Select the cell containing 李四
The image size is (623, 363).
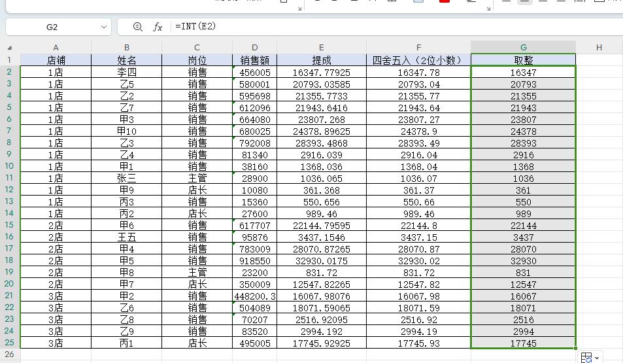[126, 73]
